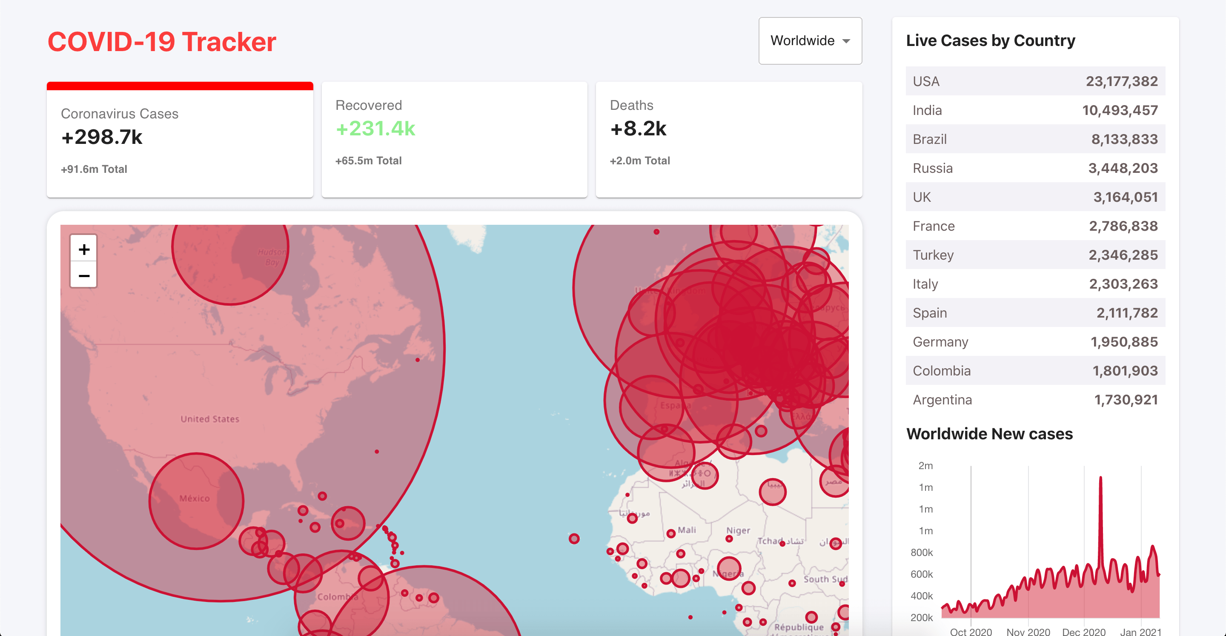Image resolution: width=1226 pixels, height=636 pixels.
Task: Click the COVID-19 Tracker title
Action: click(x=162, y=42)
